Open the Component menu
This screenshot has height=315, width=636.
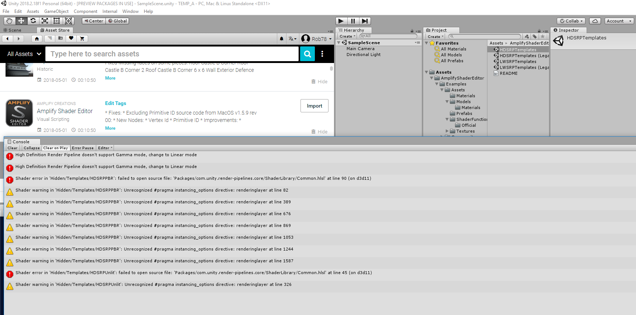pos(86,11)
